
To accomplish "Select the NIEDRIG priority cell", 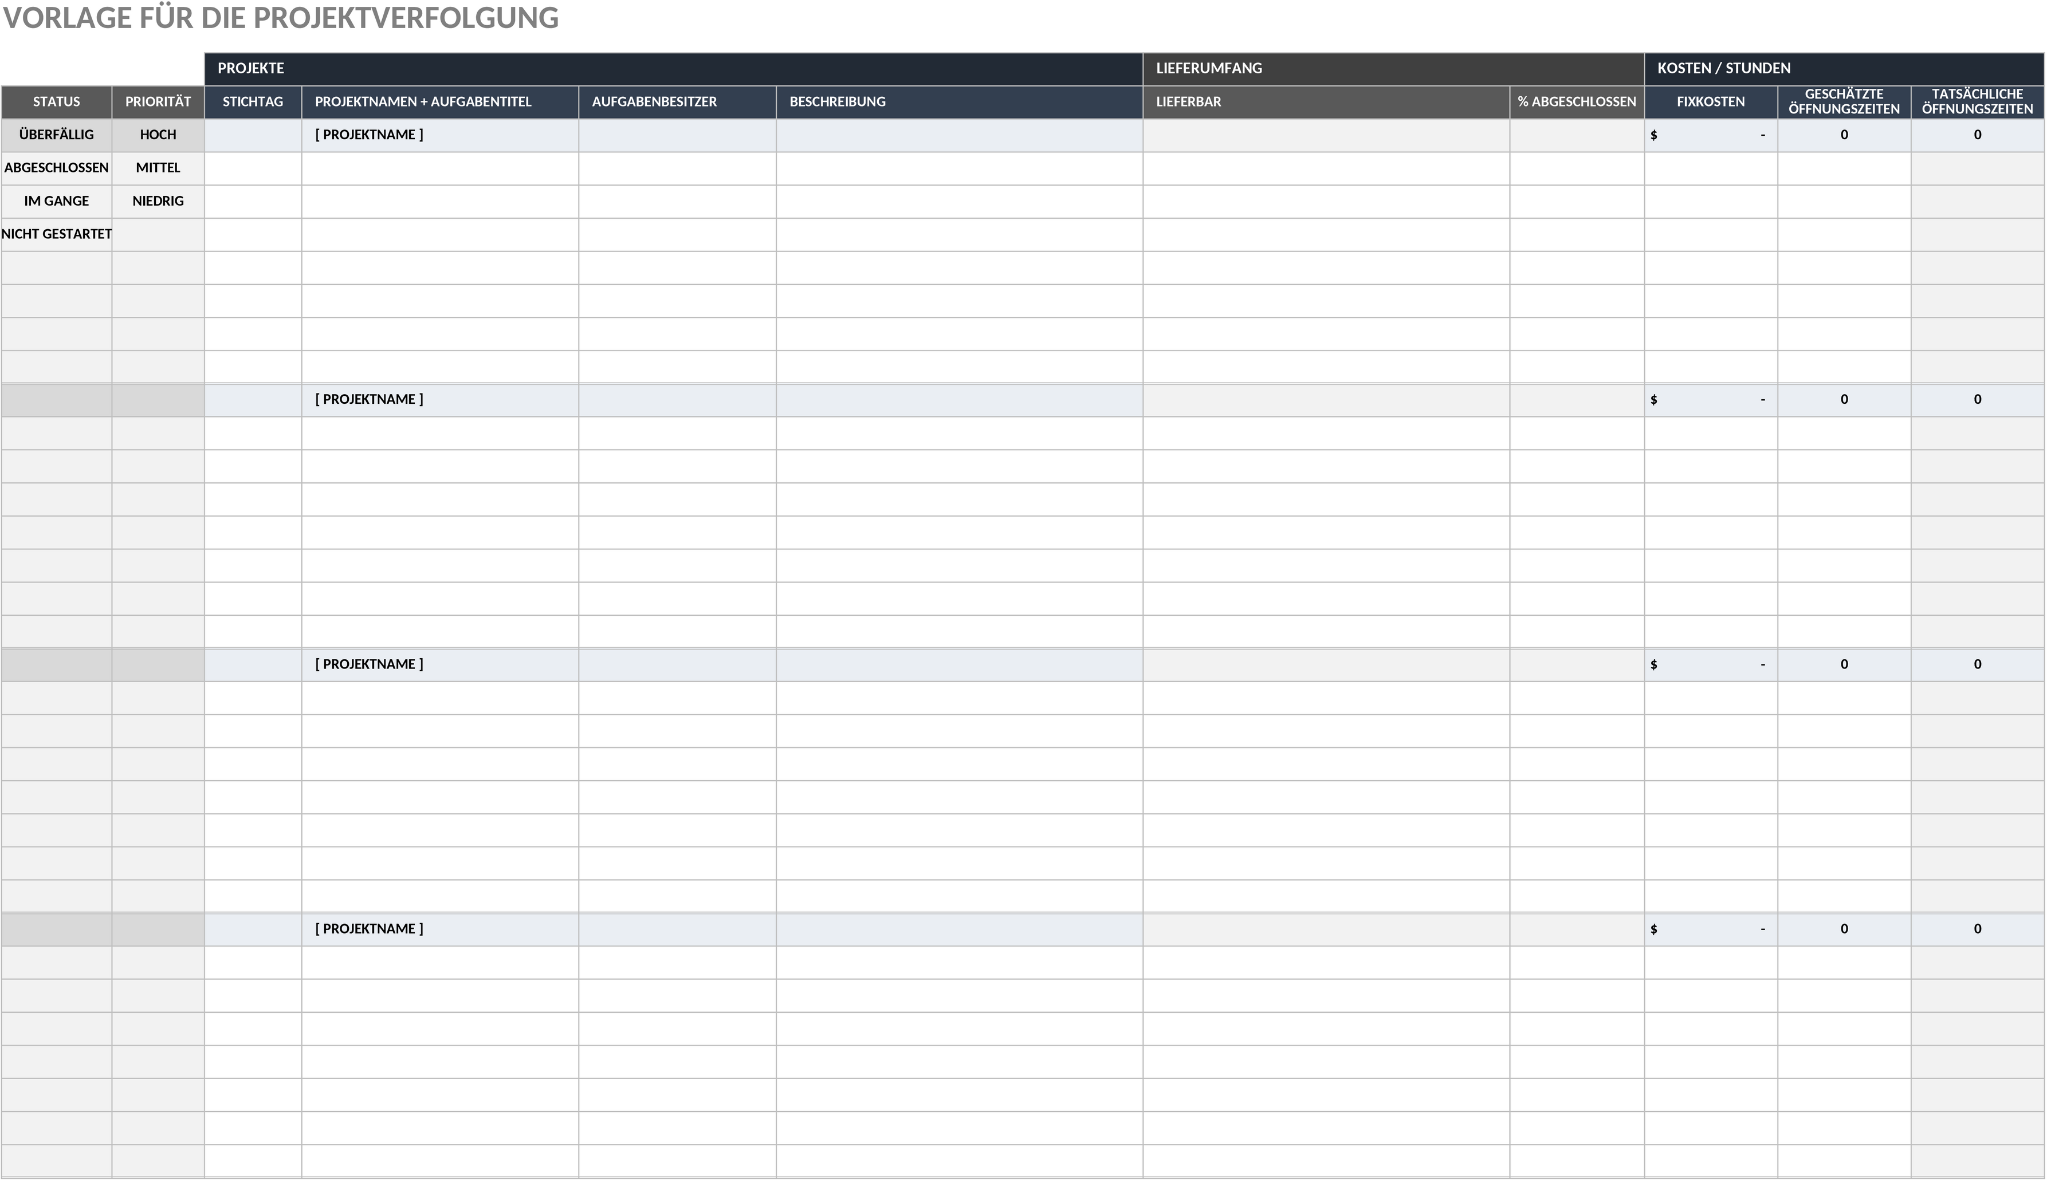I will [x=158, y=202].
